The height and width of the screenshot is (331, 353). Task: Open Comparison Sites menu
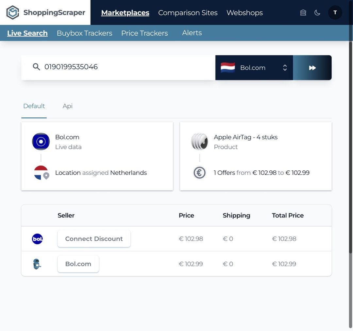[188, 12]
